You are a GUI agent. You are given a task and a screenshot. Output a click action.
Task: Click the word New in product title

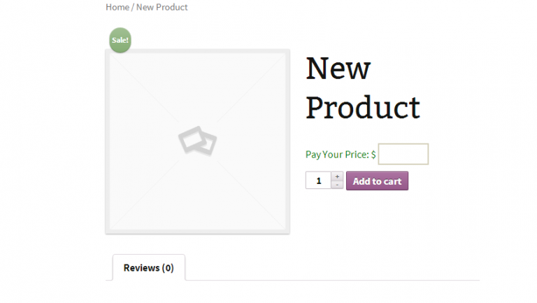[x=338, y=68]
